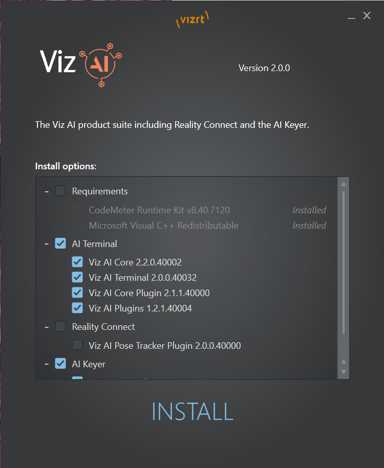Select the Viz AI Plugins 1.2.1.40004 item
This screenshot has width=384, height=468.
pos(140,308)
